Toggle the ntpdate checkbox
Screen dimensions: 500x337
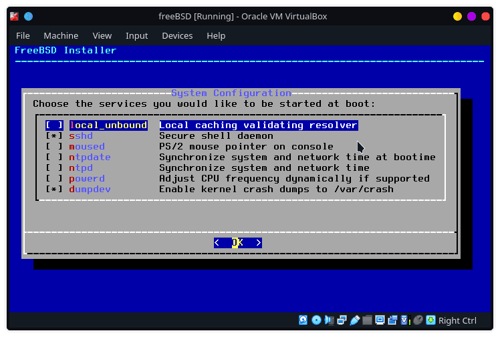54,157
